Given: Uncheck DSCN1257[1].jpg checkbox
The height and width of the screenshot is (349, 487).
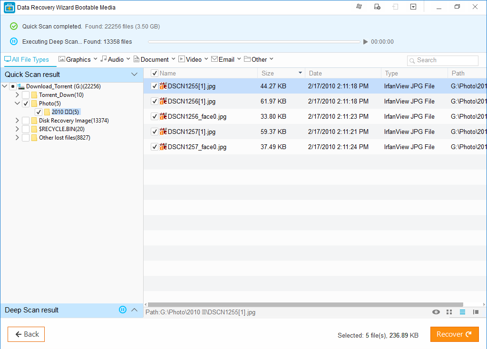Looking at the screenshot, I should [155, 132].
